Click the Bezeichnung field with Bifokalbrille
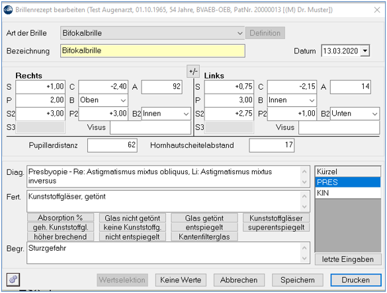Screen dimensions: 387x293 (x=153, y=51)
